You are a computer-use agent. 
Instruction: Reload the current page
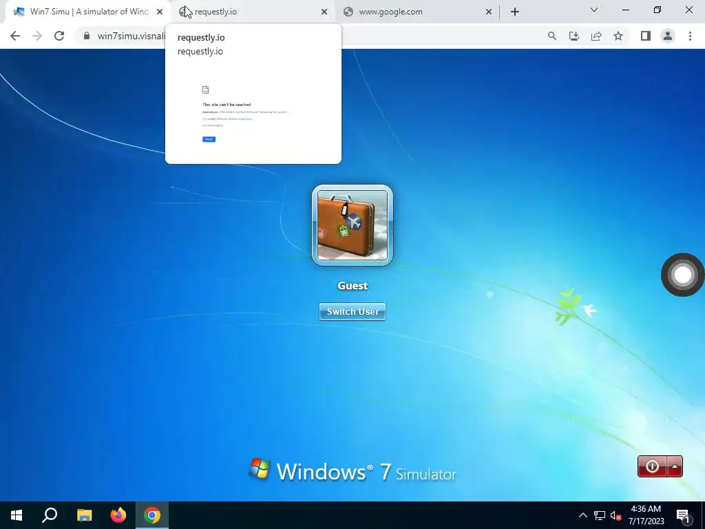59,36
